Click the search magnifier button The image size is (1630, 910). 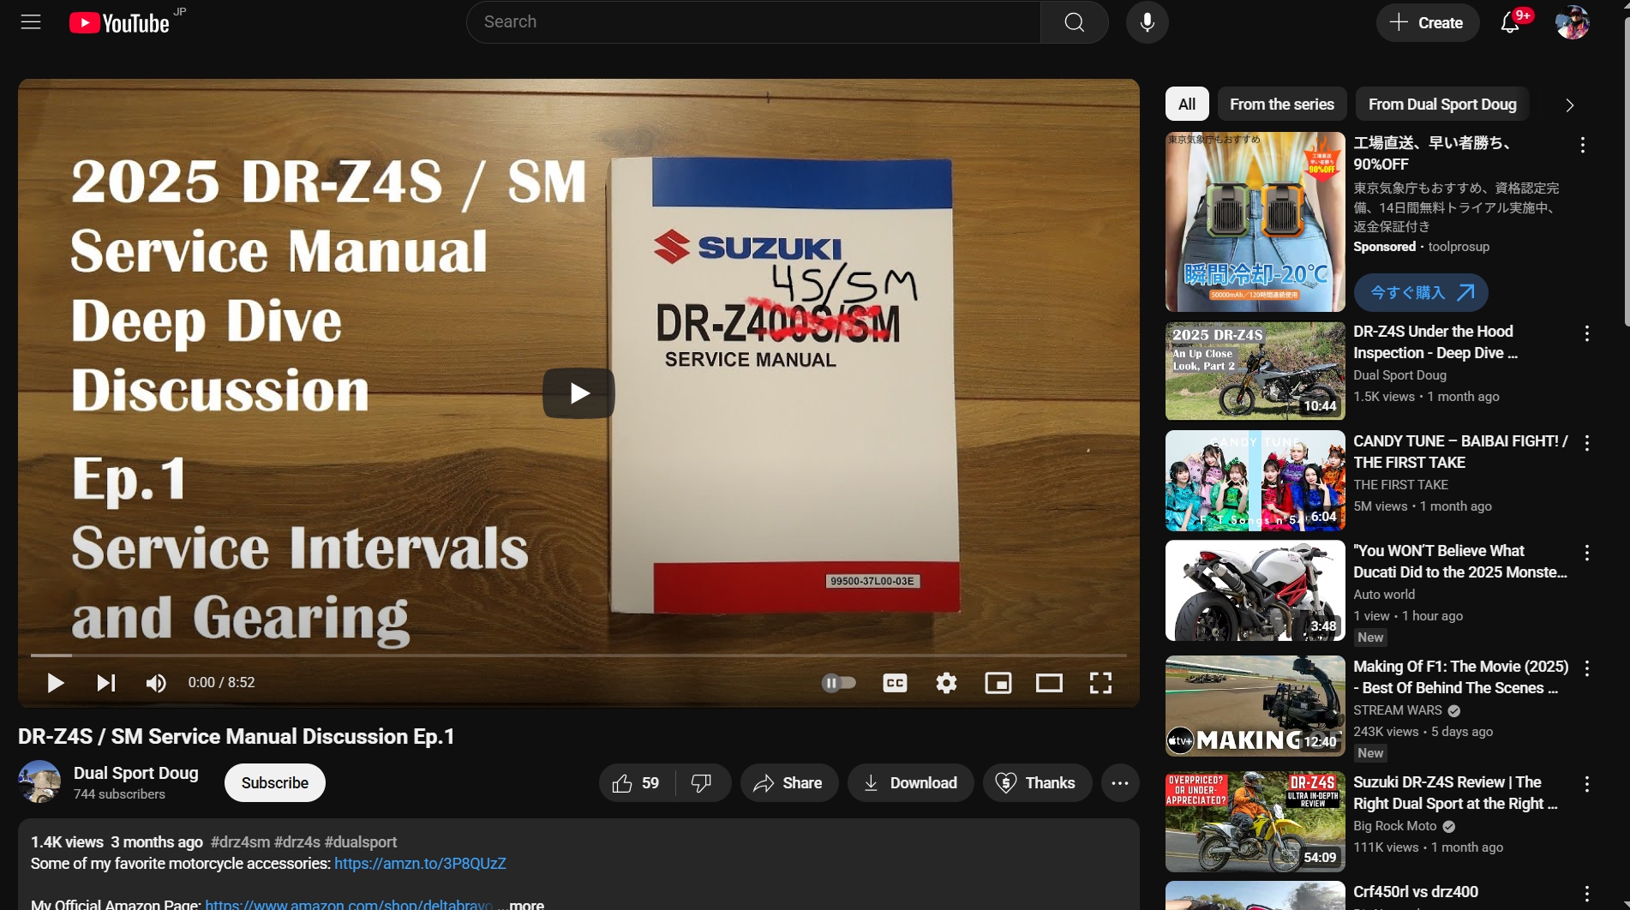(1074, 22)
